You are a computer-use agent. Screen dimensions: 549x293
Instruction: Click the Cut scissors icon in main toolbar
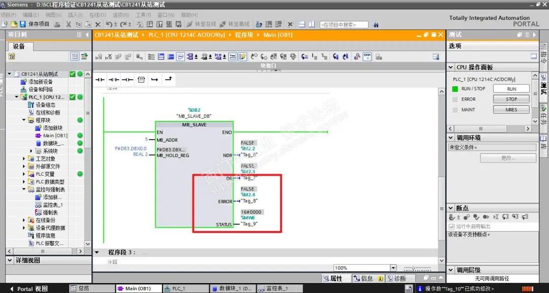pos(69,24)
